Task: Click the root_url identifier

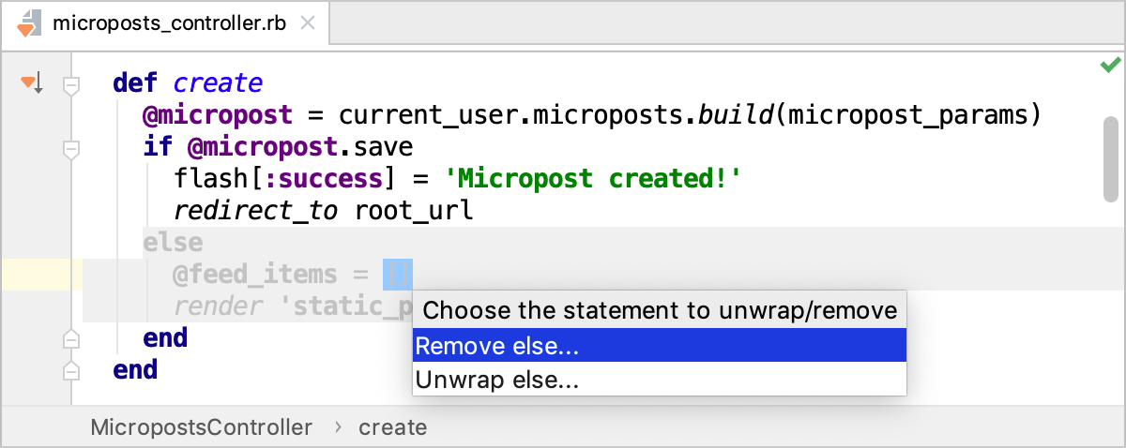Action: pos(413,211)
